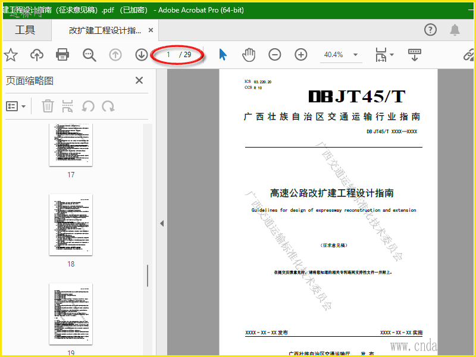Zoom out with the minus button
Screen dimensions: 476x357
[275, 55]
